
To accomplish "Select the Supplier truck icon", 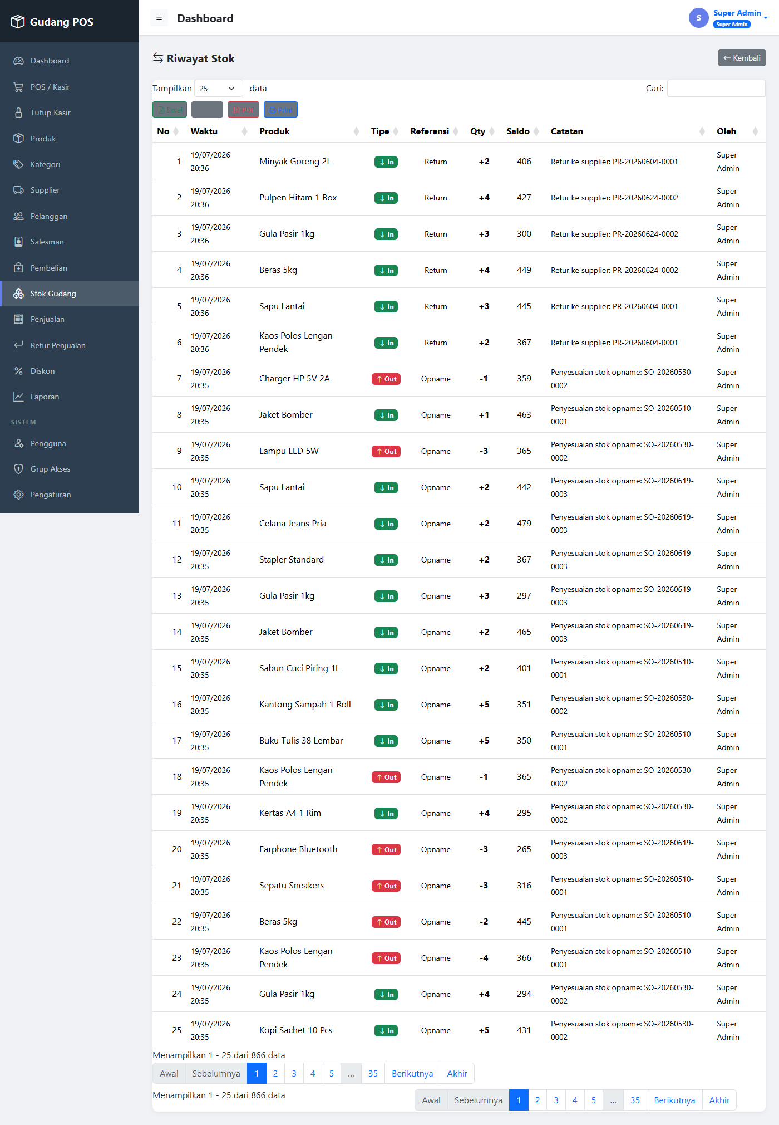I will click(x=18, y=190).
